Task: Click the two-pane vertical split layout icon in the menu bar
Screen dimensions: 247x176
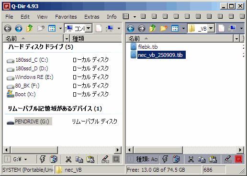Action: point(176,16)
